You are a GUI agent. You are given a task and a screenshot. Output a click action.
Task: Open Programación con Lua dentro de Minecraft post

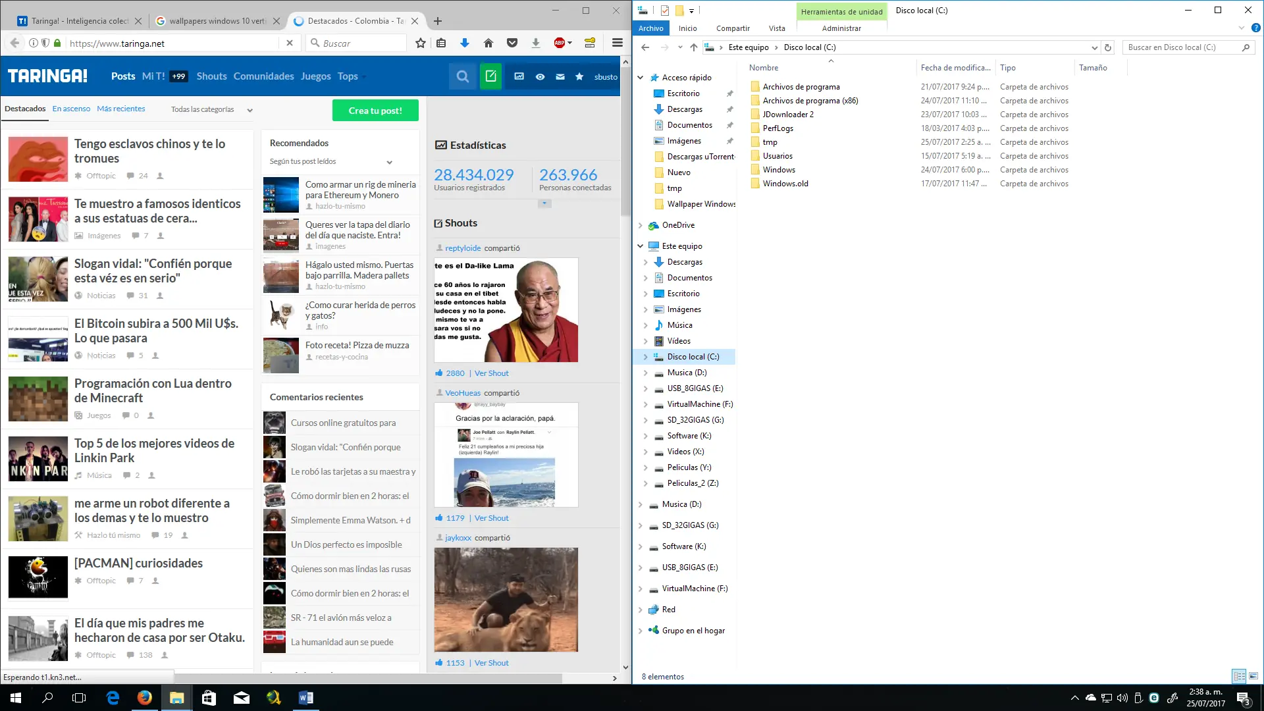[x=153, y=391]
